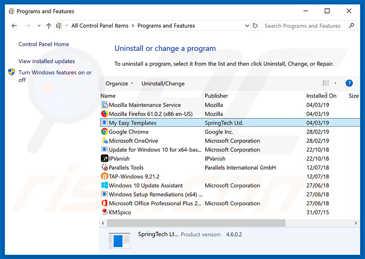Image resolution: width=365 pixels, height=259 pixels.
Task: Select Parallels Tools entry name
Action: 126,167
